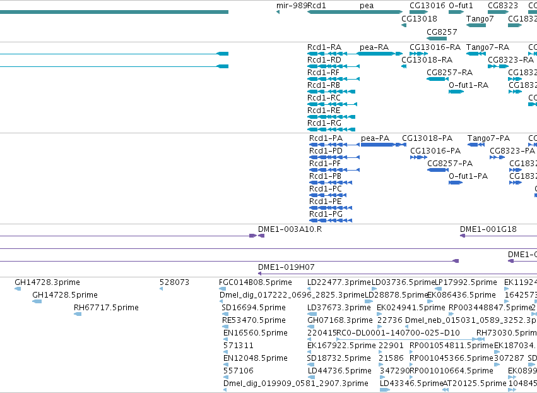This screenshot has width=537, height=393.
Task: Select the 528073 feature label
Action: click(x=174, y=282)
